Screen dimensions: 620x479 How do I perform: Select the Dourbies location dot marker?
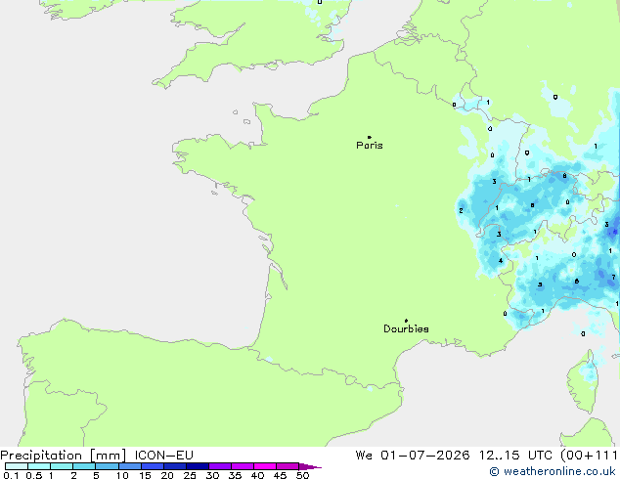pos(406,321)
